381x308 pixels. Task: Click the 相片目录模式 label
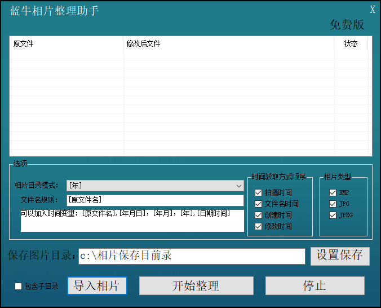click(36, 186)
